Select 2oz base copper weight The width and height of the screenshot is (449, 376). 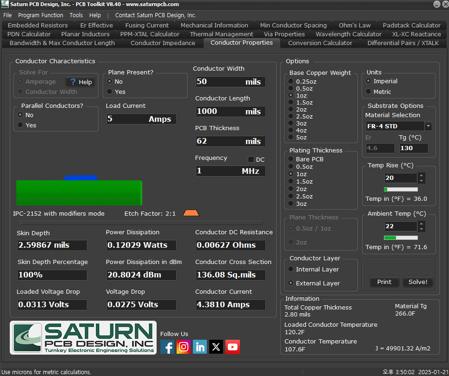click(297, 109)
